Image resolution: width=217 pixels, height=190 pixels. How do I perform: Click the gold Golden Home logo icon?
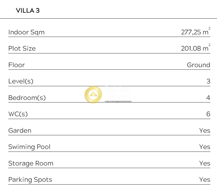click(93, 95)
